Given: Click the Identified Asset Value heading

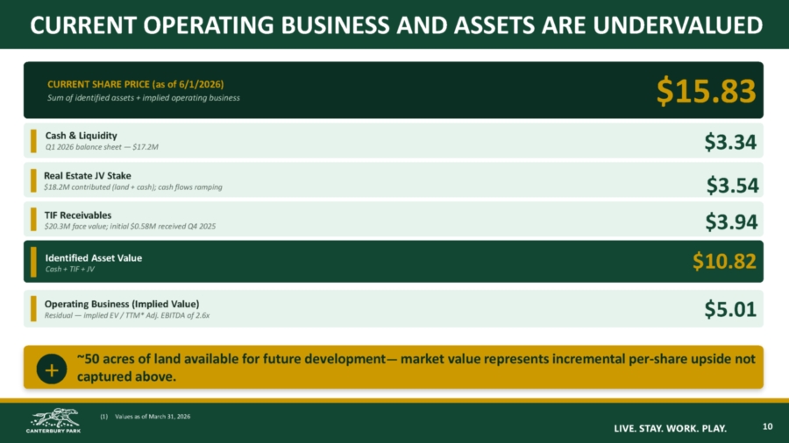Looking at the screenshot, I should tap(94, 257).
